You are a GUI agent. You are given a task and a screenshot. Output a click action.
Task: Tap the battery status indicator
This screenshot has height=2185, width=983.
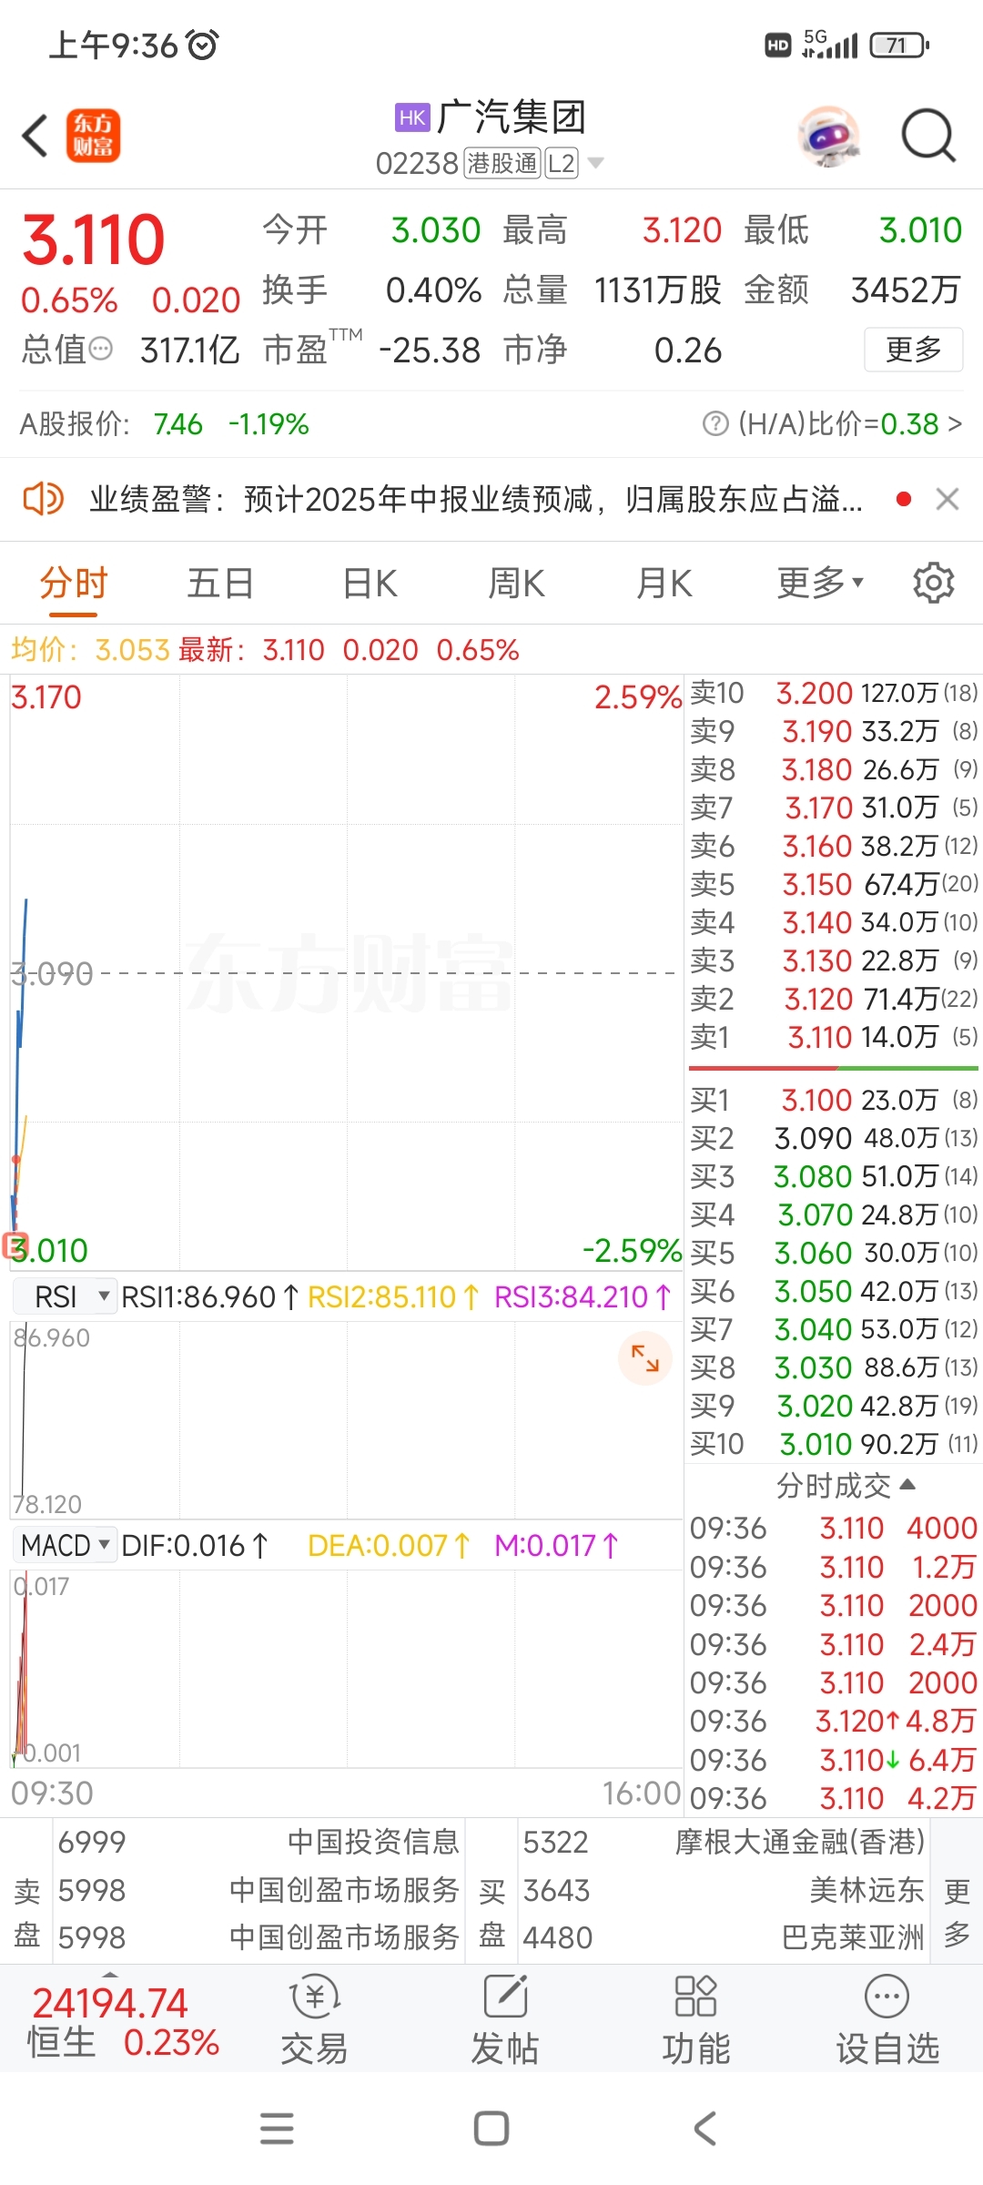899,45
